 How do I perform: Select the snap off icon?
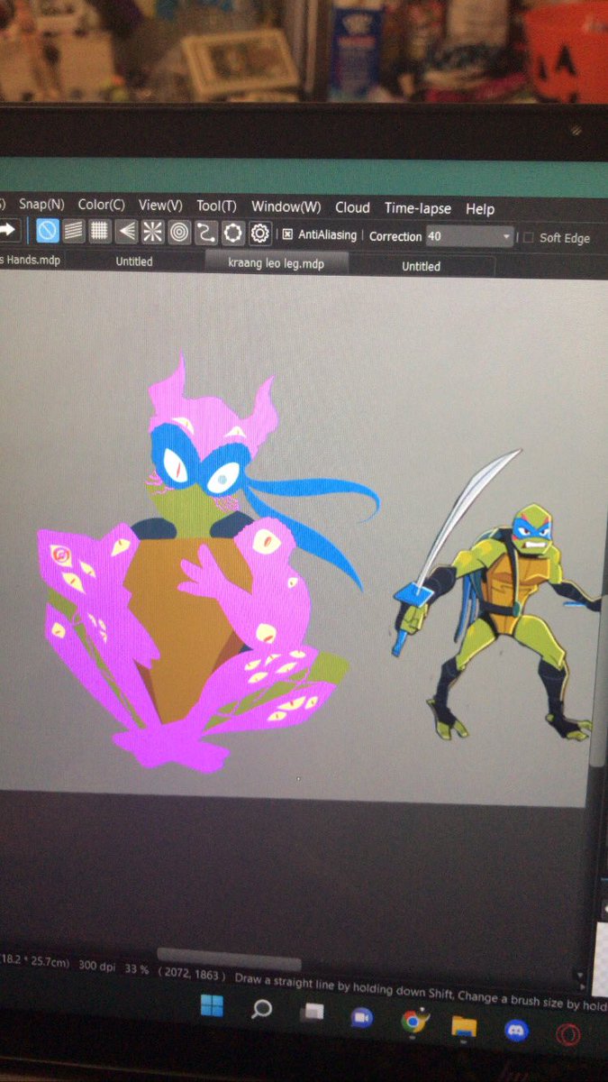click(x=47, y=231)
